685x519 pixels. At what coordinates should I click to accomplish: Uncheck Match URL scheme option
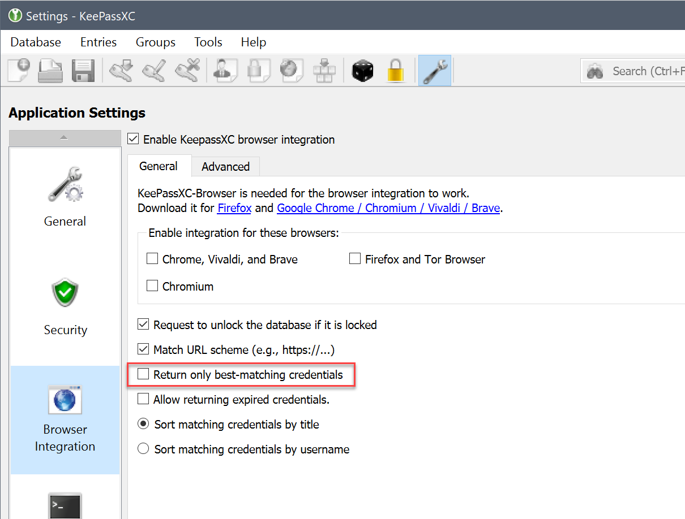143,349
